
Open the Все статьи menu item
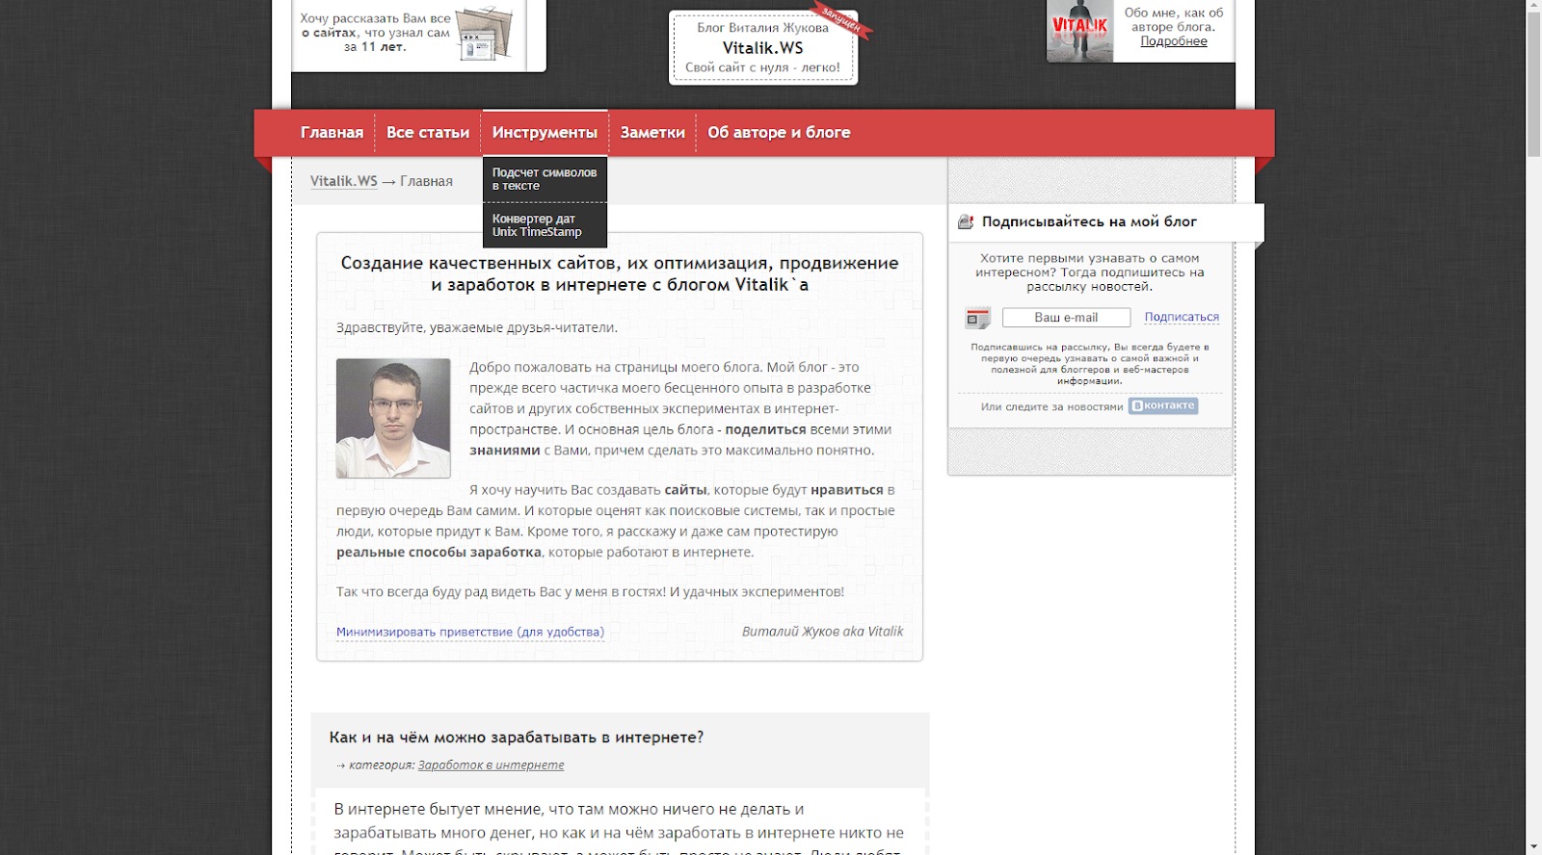pyautogui.click(x=428, y=133)
